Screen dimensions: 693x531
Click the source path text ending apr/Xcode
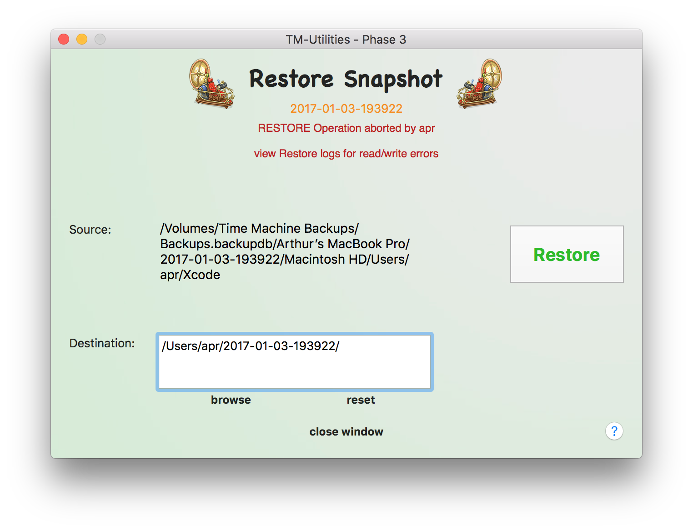(285, 251)
